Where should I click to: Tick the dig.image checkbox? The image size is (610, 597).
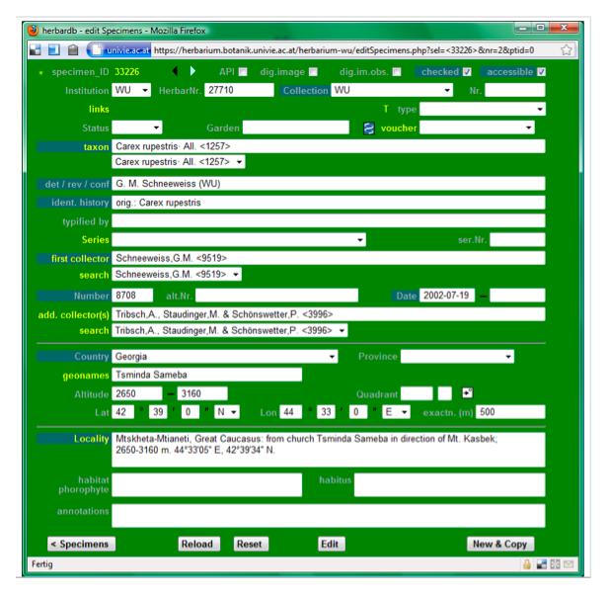click(x=313, y=72)
